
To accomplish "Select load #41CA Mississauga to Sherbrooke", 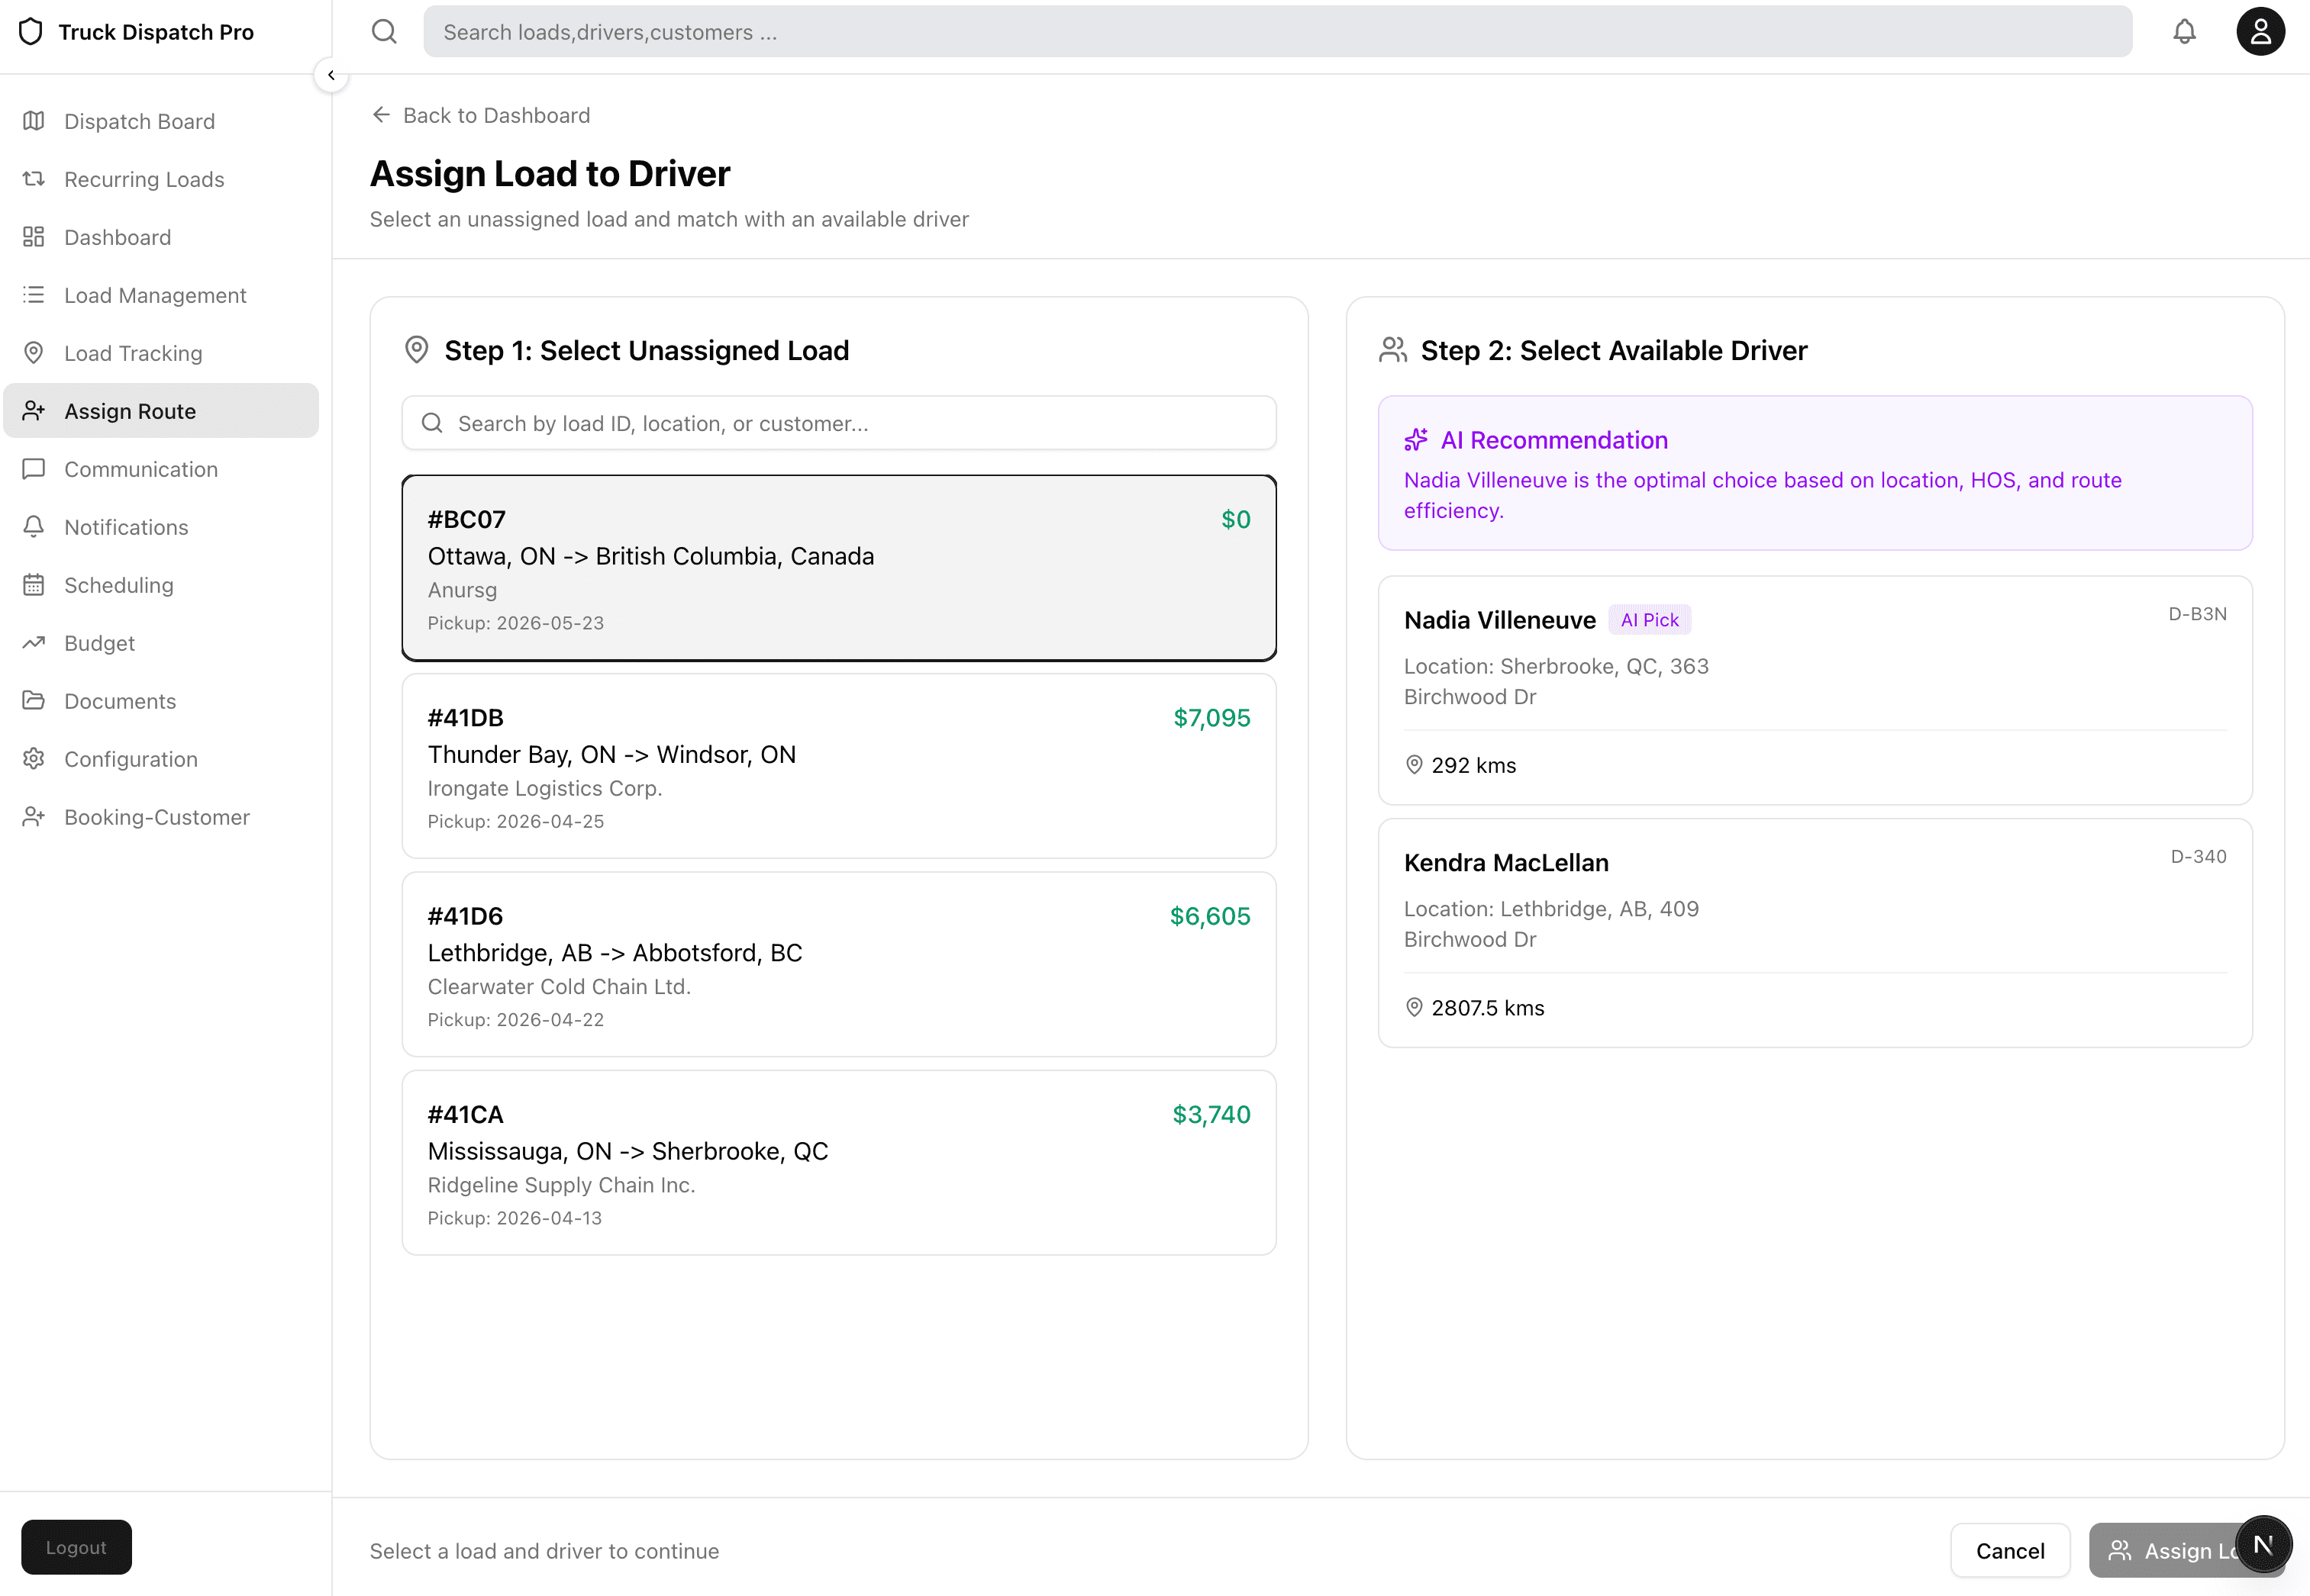I will click(838, 1163).
